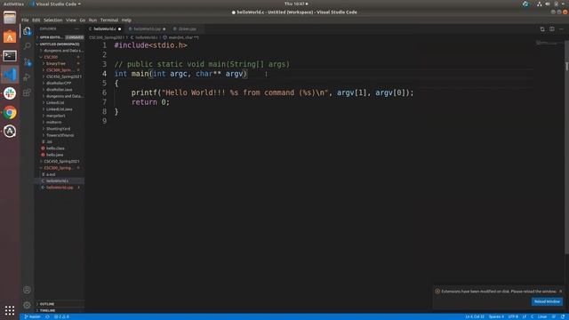This screenshot has height=320, width=569.
Task: Open editor More Actions ellipsis
Action: tap(561, 29)
